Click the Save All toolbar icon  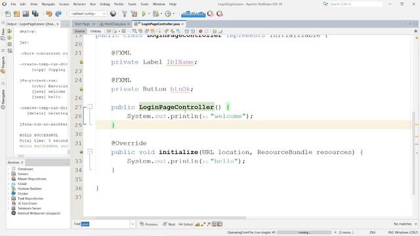pyautogui.click(x=35, y=14)
